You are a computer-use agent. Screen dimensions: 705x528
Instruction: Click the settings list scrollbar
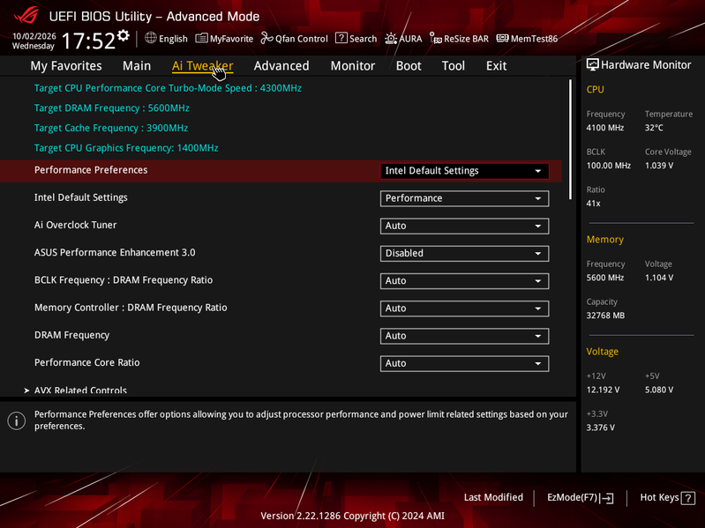(x=570, y=139)
